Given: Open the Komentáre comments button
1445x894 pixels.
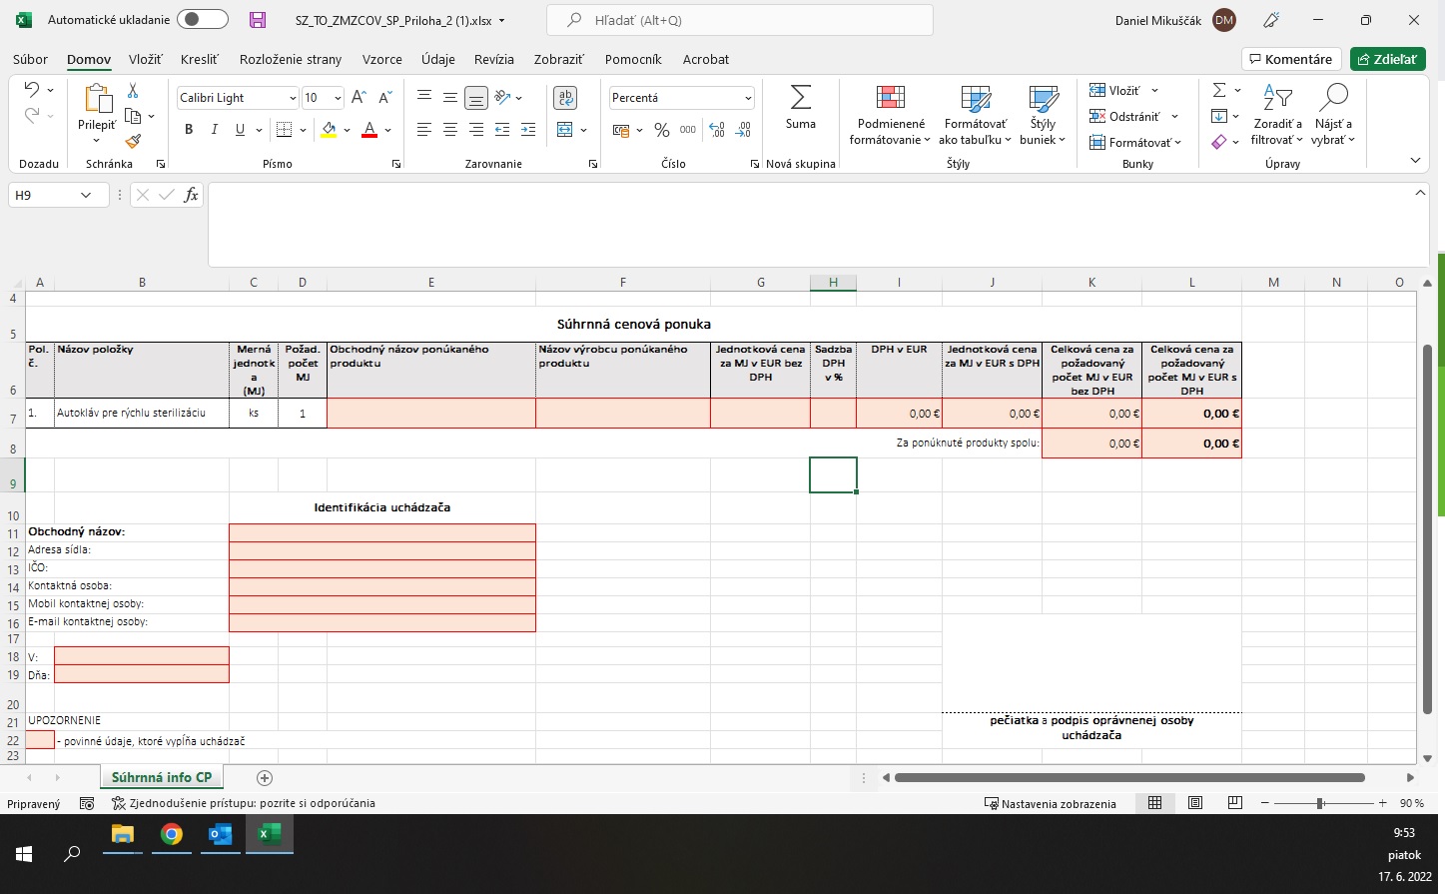Looking at the screenshot, I should pos(1288,60).
